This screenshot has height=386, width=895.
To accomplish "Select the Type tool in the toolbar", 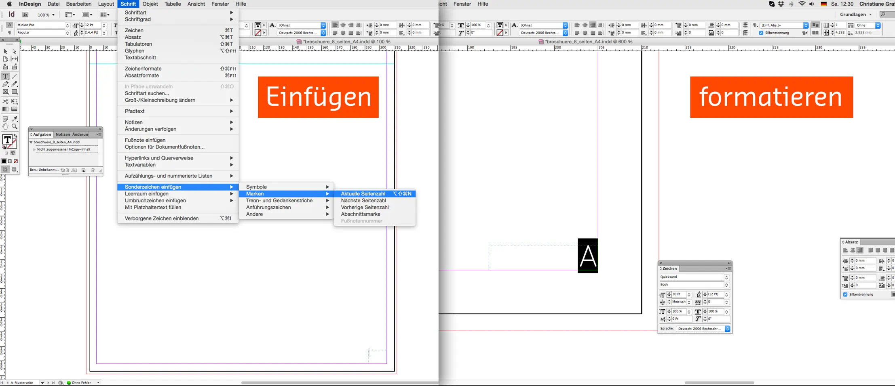I will 5,77.
